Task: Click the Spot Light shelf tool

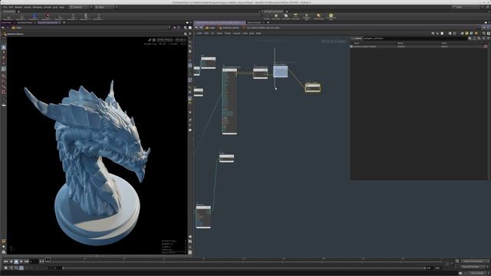Action: [x=286, y=16]
